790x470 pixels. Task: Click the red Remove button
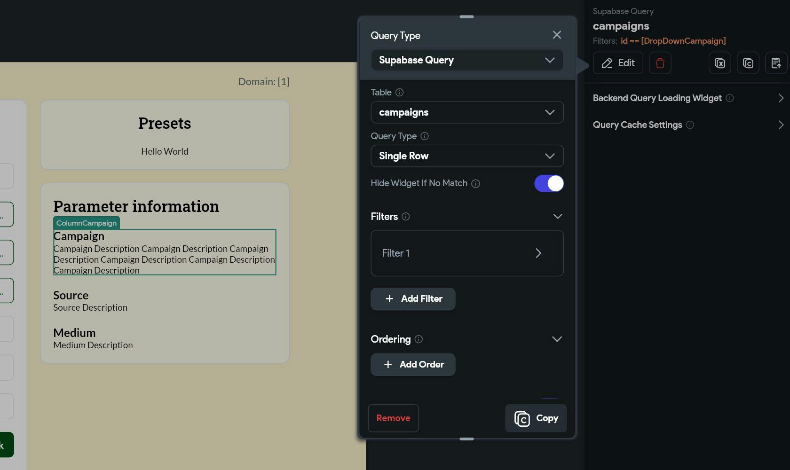[x=393, y=418]
